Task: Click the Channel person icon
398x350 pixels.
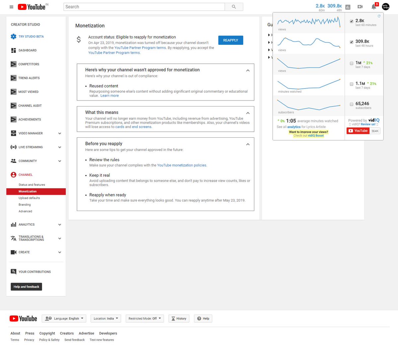Action: (x=14, y=175)
